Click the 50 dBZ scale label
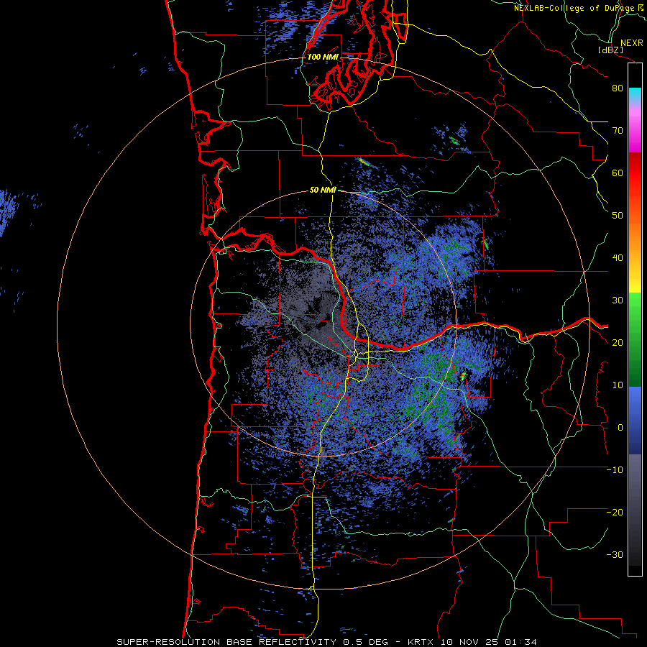The width and height of the screenshot is (647, 647). (618, 216)
